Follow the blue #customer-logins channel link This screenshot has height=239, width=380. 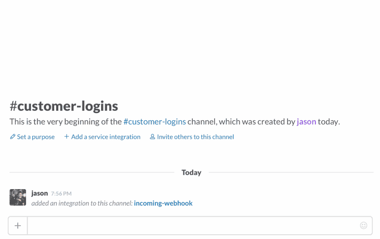(155, 122)
